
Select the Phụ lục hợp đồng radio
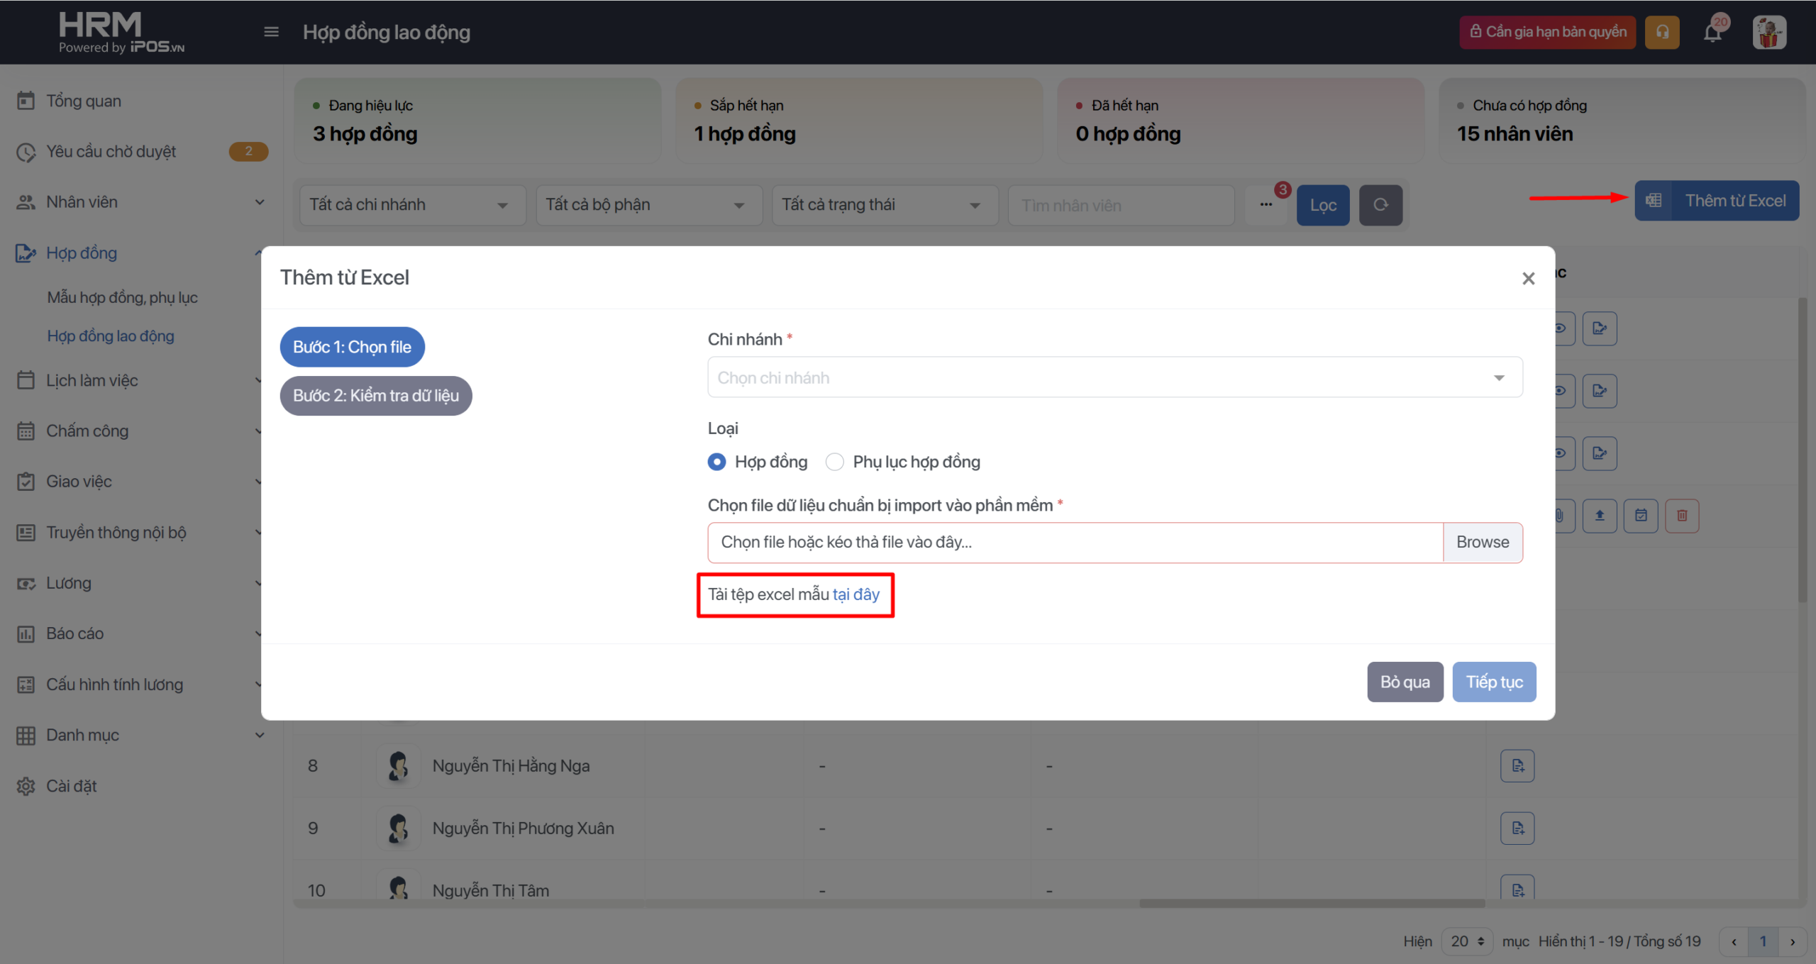pyautogui.click(x=835, y=462)
